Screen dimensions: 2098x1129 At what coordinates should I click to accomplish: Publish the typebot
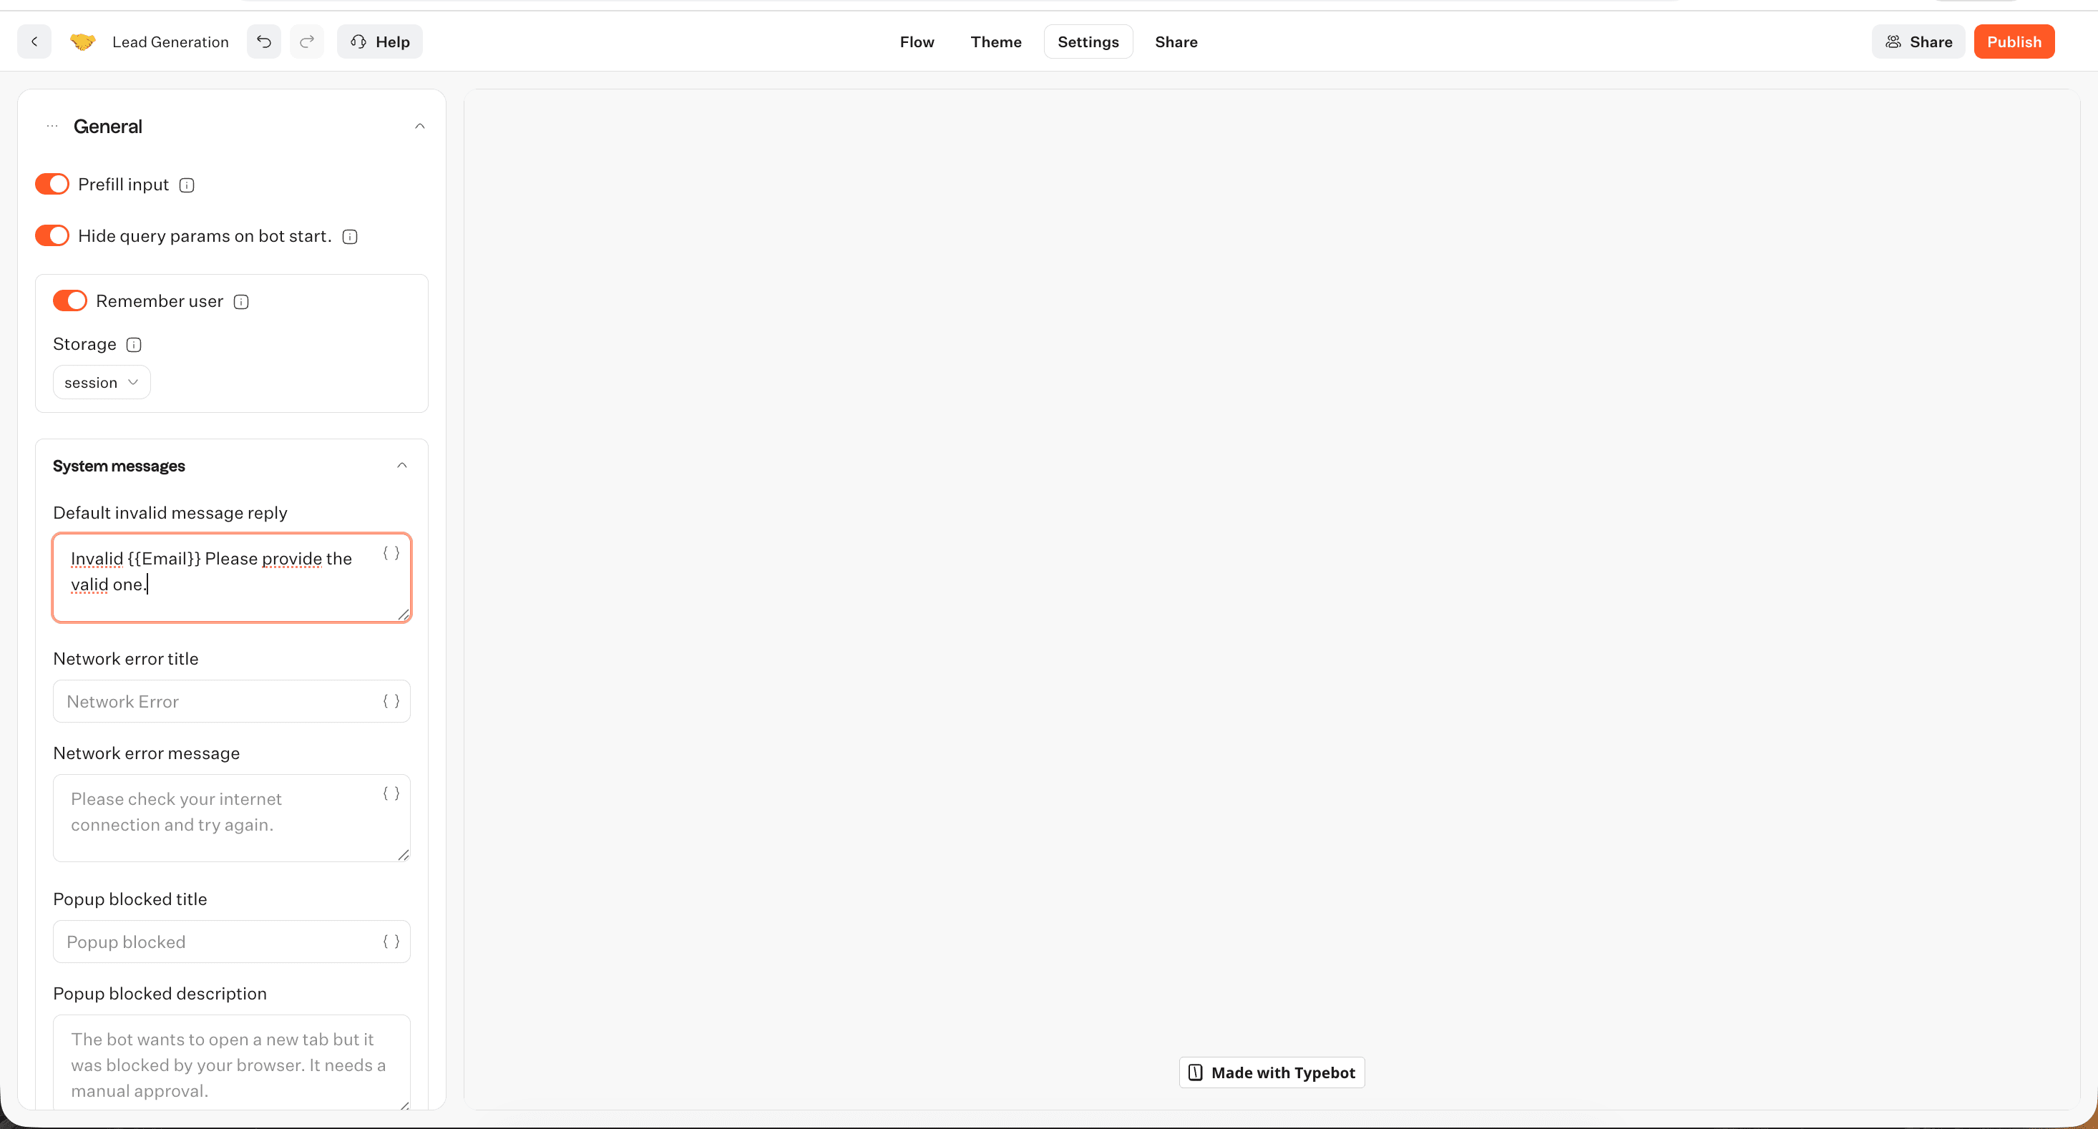click(x=2014, y=41)
